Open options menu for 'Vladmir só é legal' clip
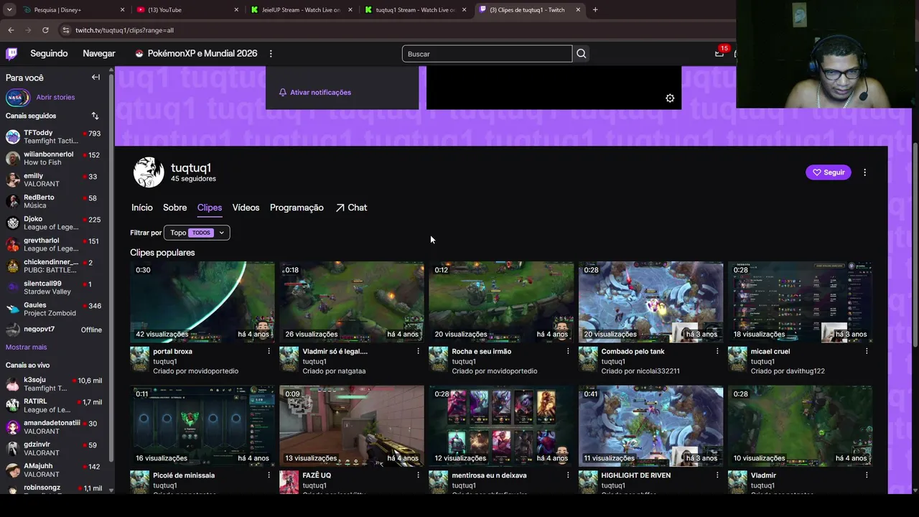 [x=418, y=351]
